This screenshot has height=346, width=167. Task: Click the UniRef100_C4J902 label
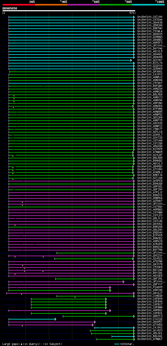tap(150, 327)
